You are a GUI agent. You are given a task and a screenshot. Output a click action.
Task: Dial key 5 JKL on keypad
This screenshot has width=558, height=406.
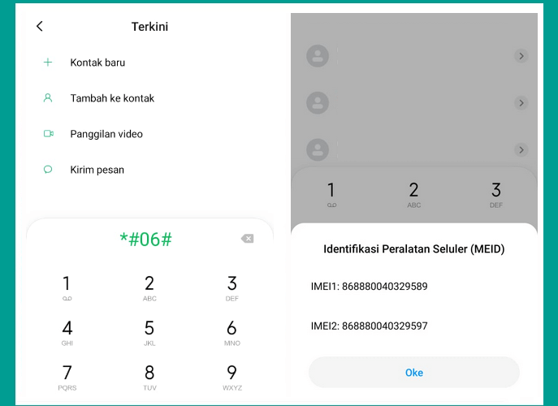click(149, 331)
